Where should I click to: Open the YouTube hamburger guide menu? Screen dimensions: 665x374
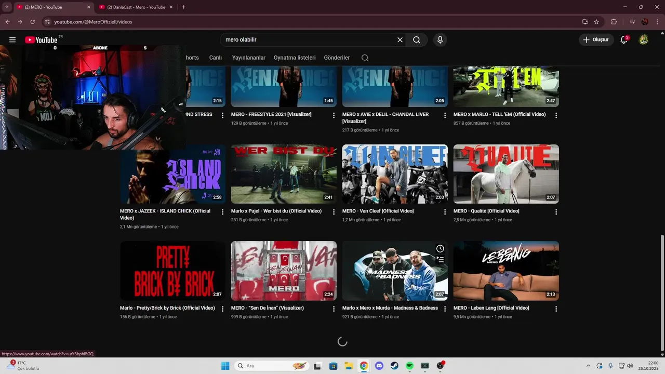pyautogui.click(x=12, y=40)
